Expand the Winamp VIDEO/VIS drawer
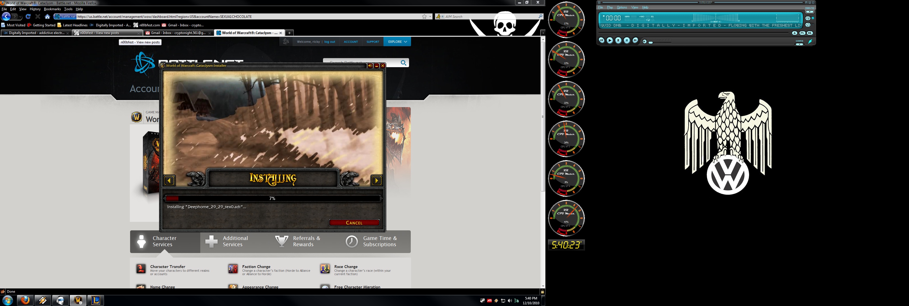This screenshot has width=909, height=306. click(810, 12)
